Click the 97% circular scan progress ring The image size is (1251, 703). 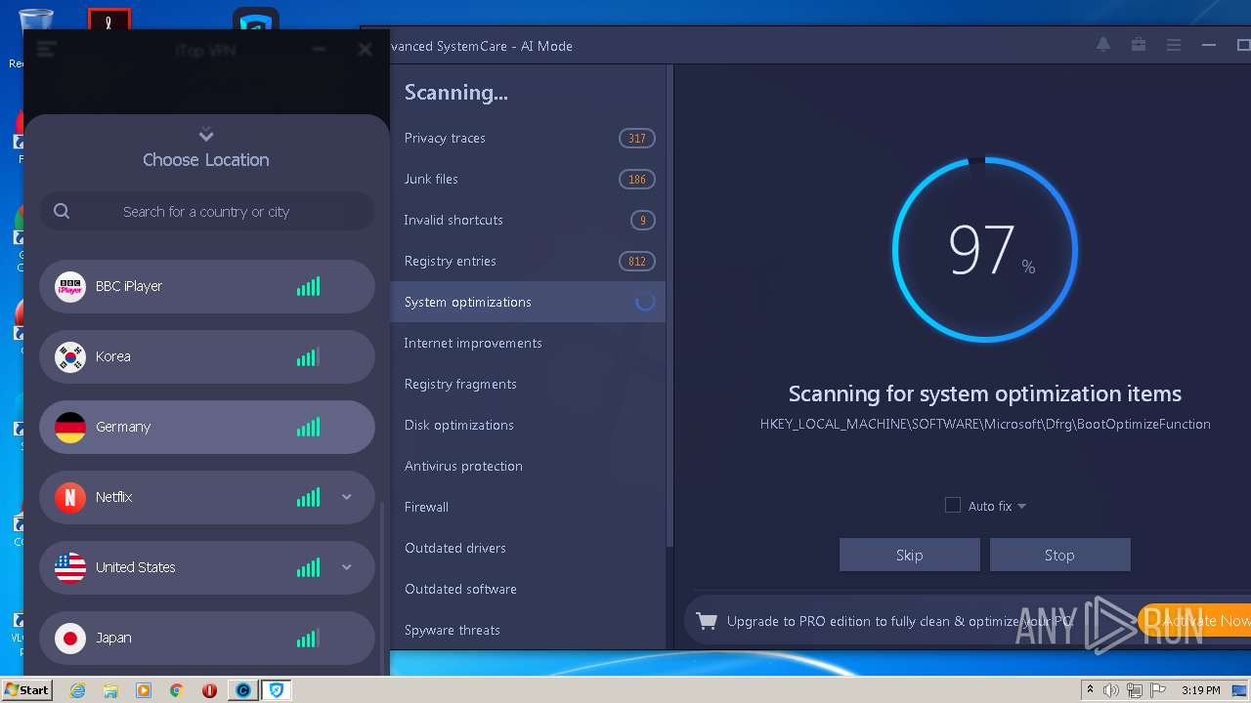(x=984, y=250)
